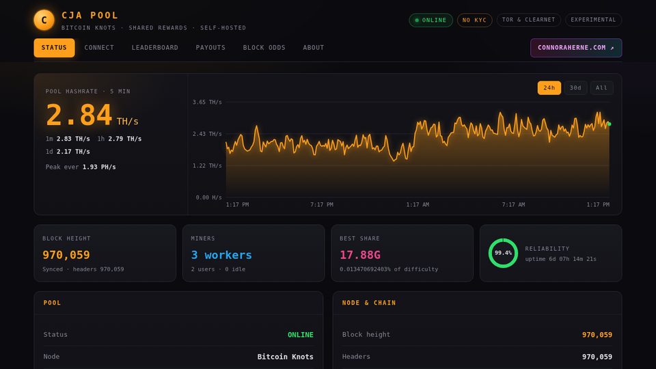Click the orange Block height value in Node & Chain
The height and width of the screenshot is (369, 656).
tap(597, 335)
